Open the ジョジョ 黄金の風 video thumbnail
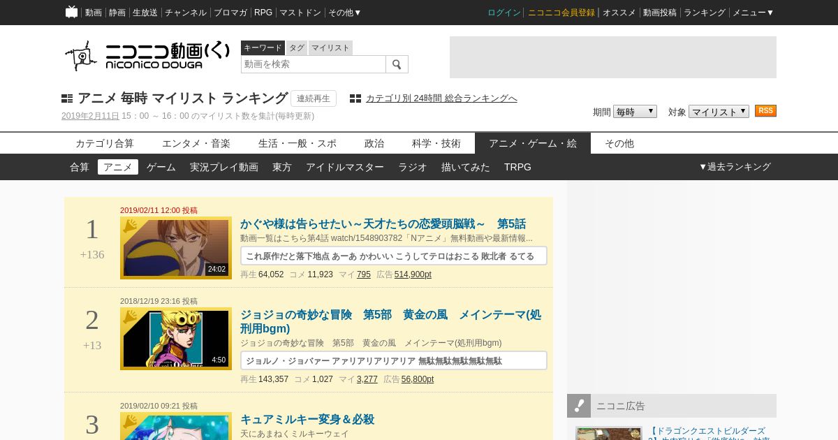Image resolution: width=838 pixels, height=440 pixels. pyautogui.click(x=176, y=339)
